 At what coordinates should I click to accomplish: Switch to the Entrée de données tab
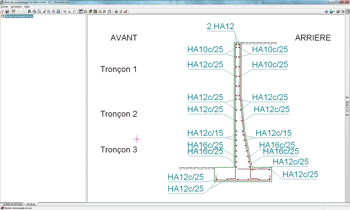point(13,204)
